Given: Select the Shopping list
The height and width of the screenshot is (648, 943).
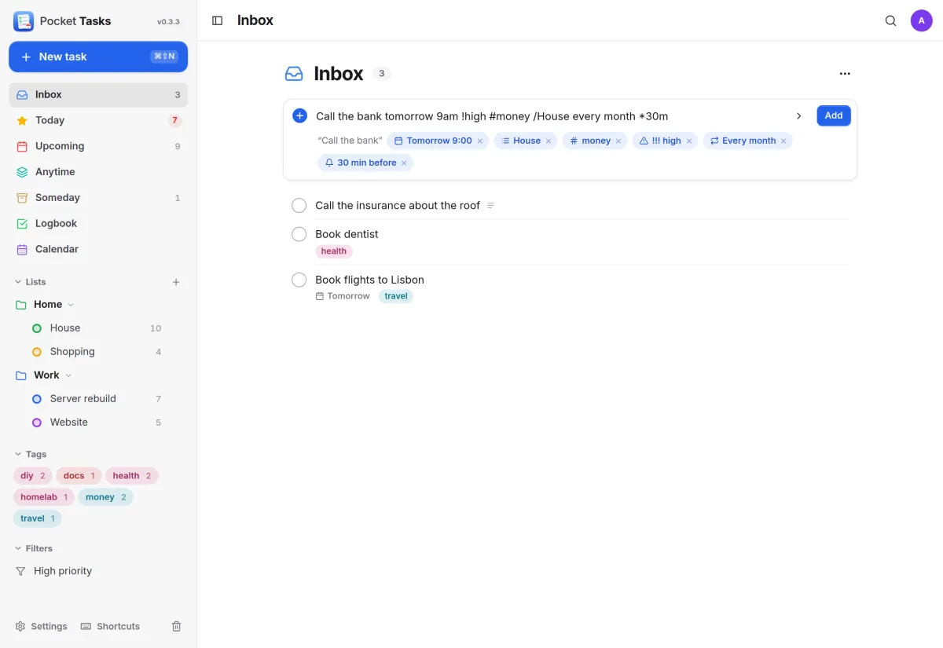Looking at the screenshot, I should point(98,352).
